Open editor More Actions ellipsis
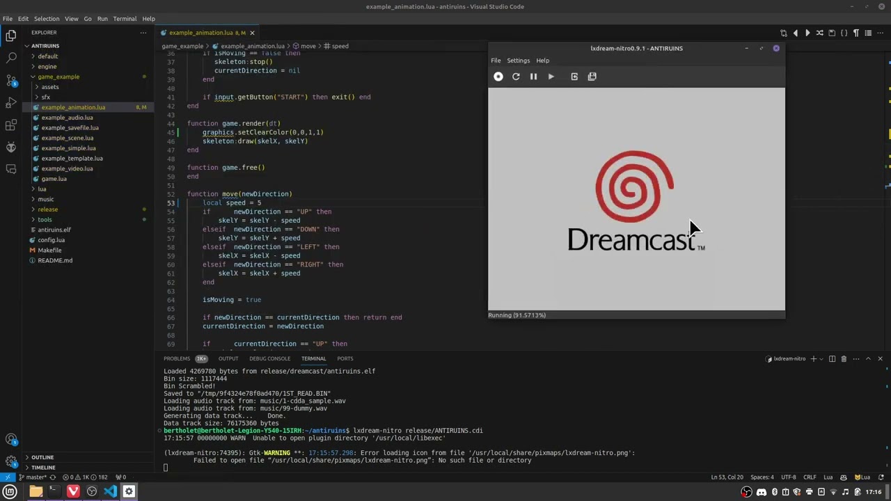The image size is (891, 501). [x=881, y=33]
